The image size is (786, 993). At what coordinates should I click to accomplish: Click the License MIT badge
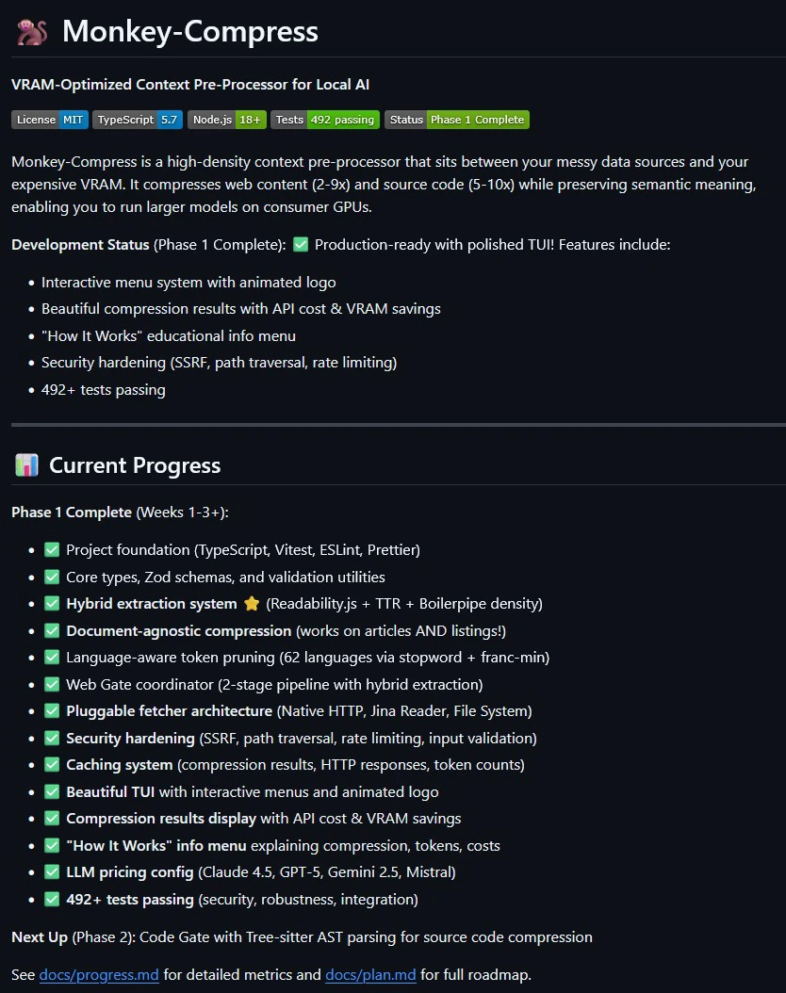click(x=49, y=120)
